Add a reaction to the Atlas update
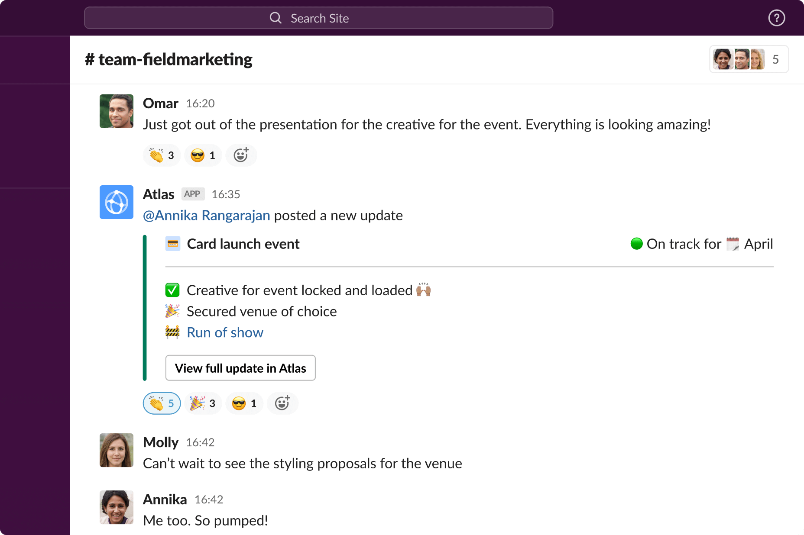The height and width of the screenshot is (535, 804). [282, 403]
